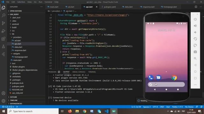Open Chrome on the emulator home screen

174,78
